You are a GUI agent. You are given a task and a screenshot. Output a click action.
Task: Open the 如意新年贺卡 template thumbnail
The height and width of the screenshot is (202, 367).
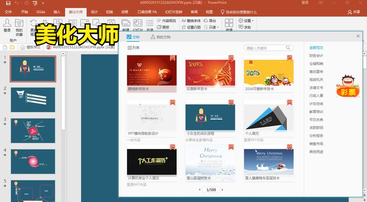point(210,72)
